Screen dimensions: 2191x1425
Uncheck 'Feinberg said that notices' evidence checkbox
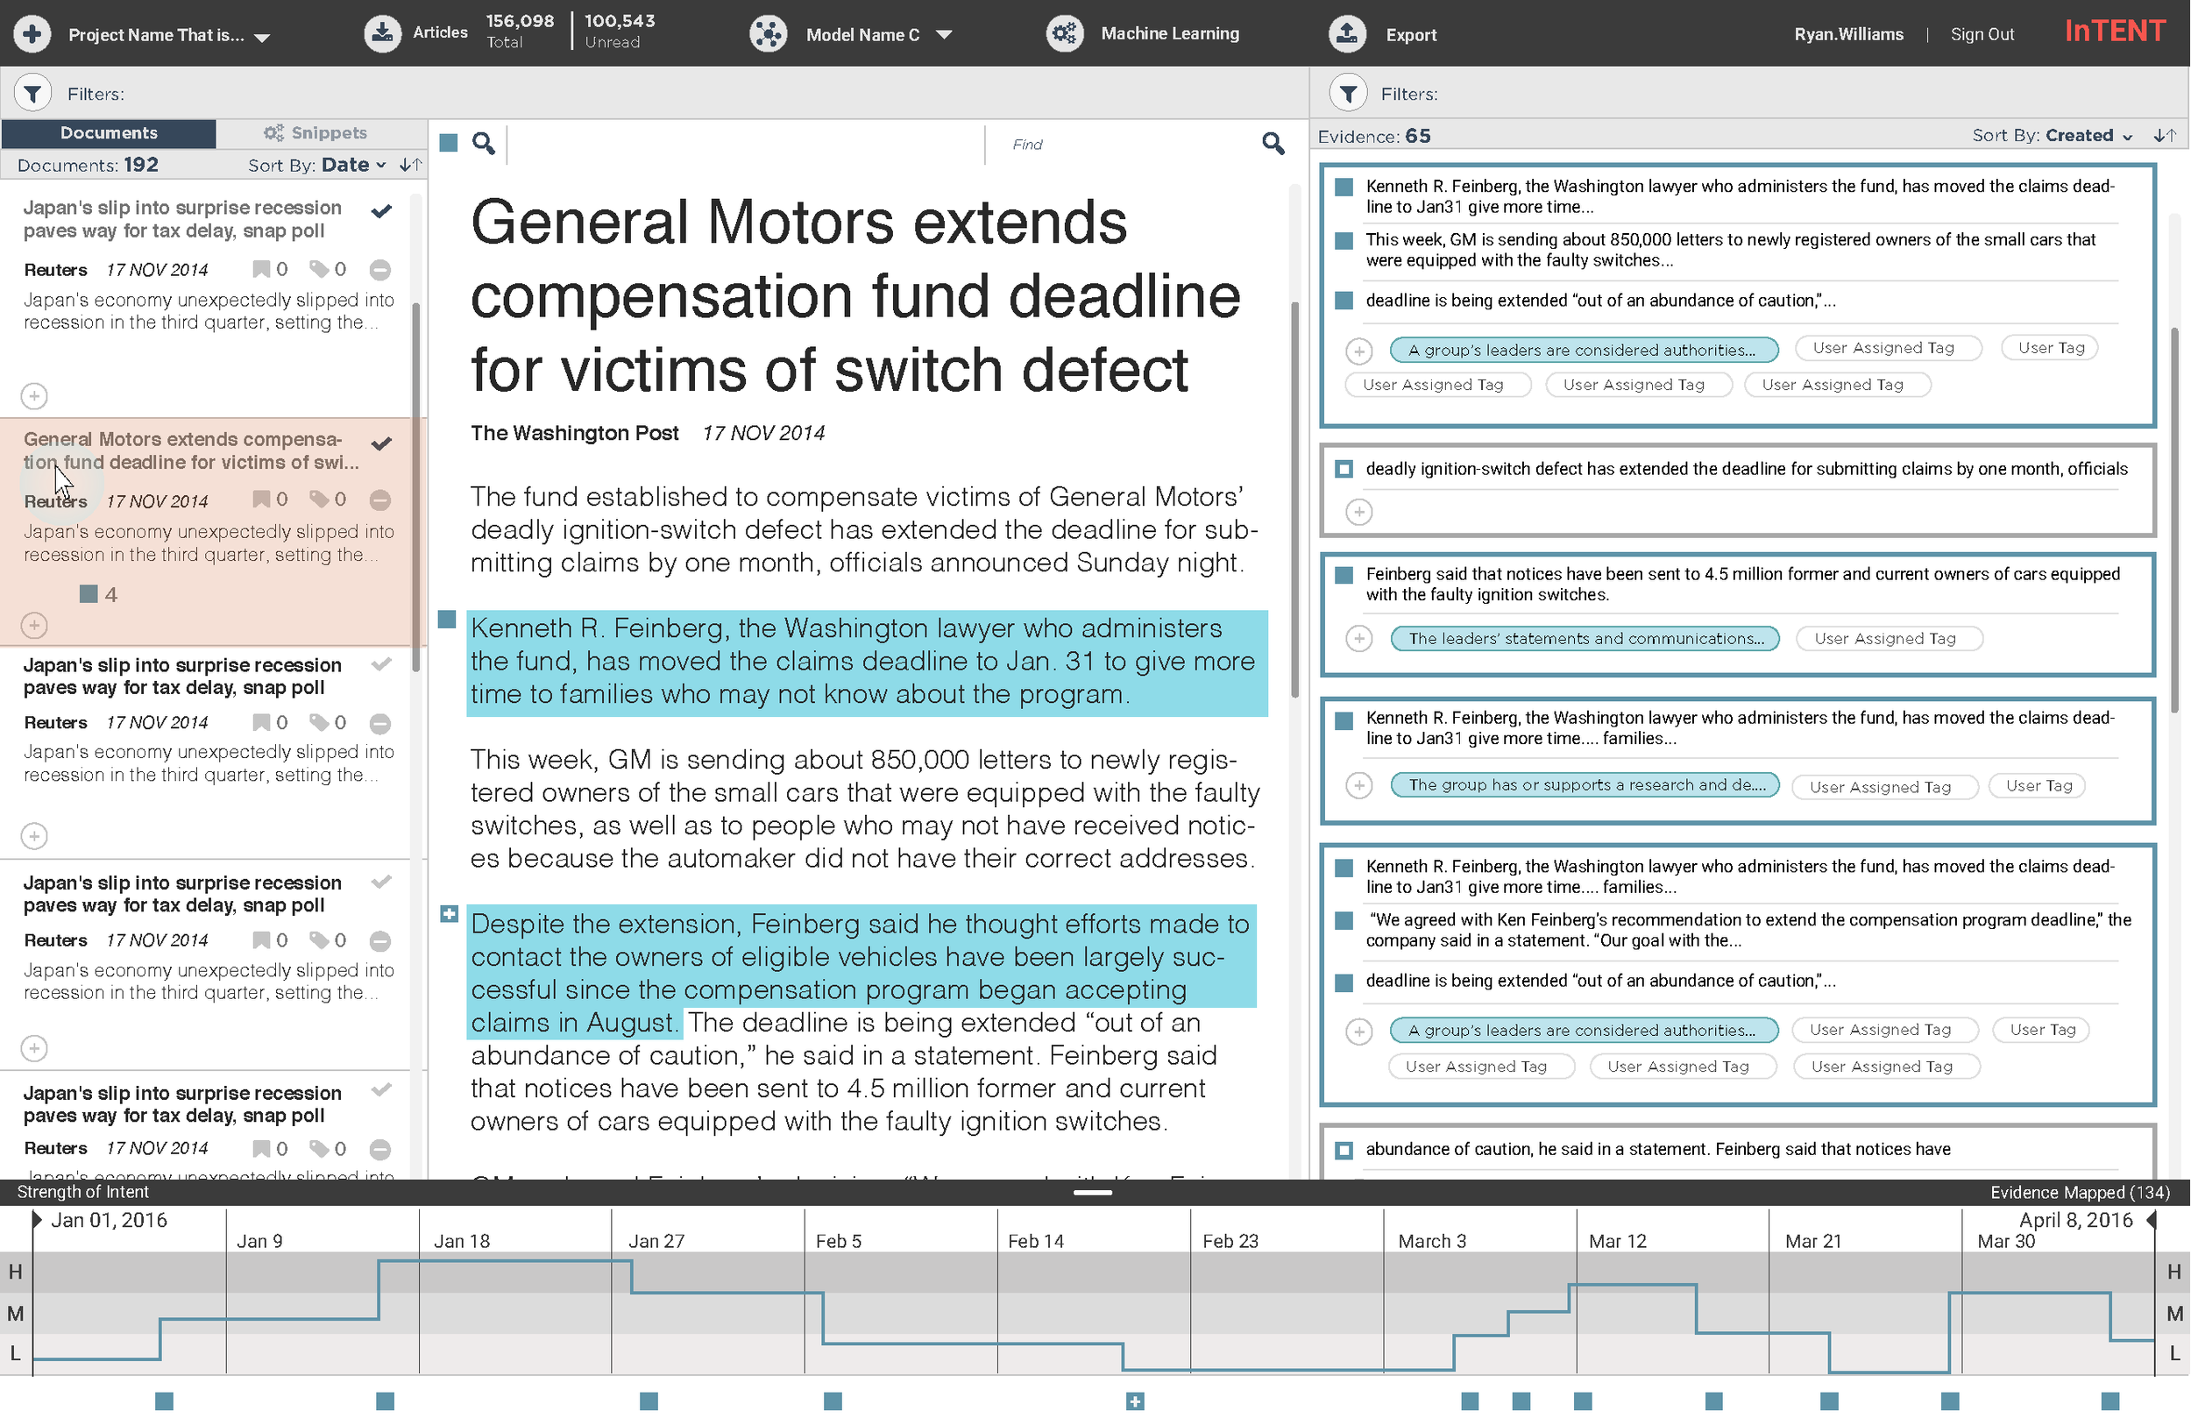click(1344, 574)
